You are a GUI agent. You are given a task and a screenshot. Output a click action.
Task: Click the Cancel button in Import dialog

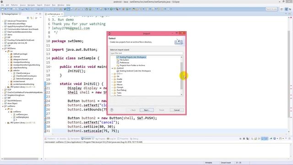(177, 110)
